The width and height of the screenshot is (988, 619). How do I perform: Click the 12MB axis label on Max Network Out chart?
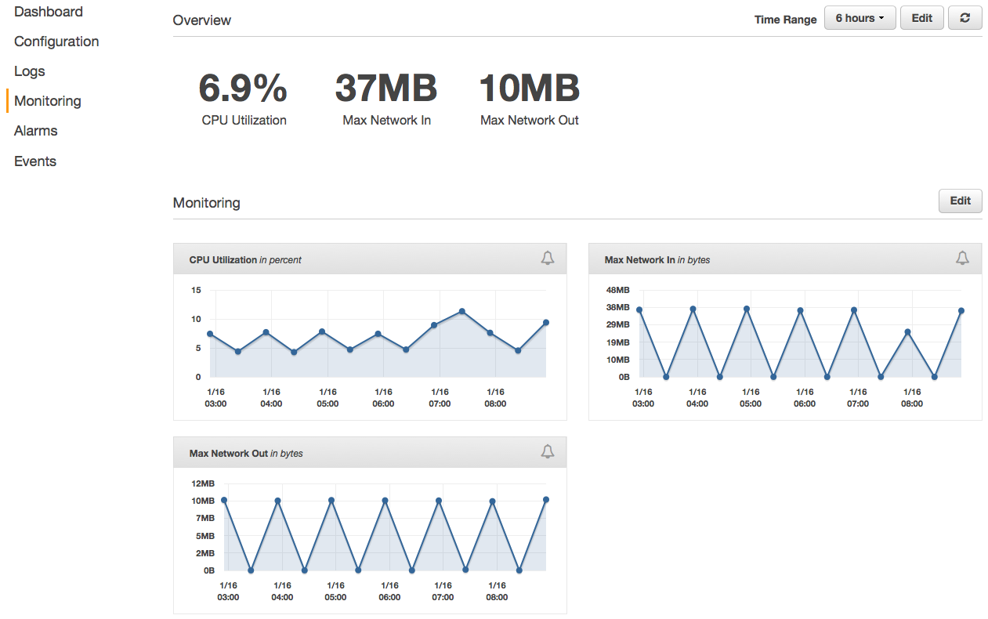coord(203,483)
